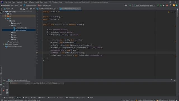
Task: Click the rerun icon in Run panel
Action: pyautogui.click(x=4, y=84)
